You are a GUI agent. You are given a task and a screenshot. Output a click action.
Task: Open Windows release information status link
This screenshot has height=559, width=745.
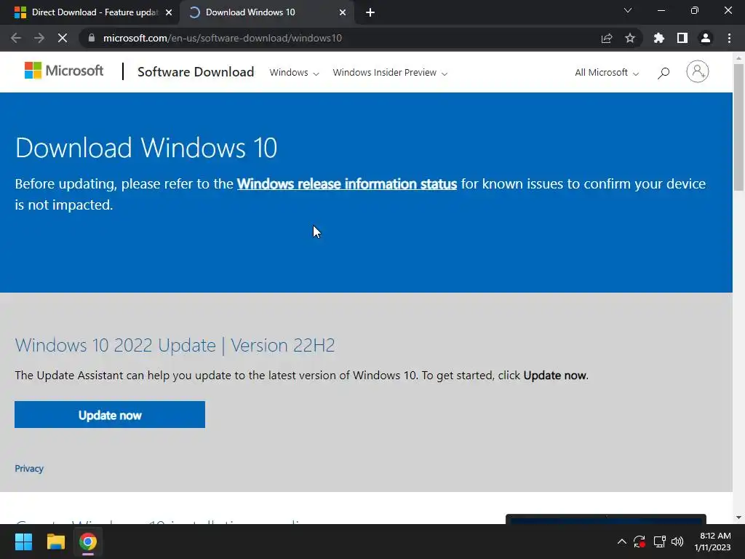[x=347, y=184]
